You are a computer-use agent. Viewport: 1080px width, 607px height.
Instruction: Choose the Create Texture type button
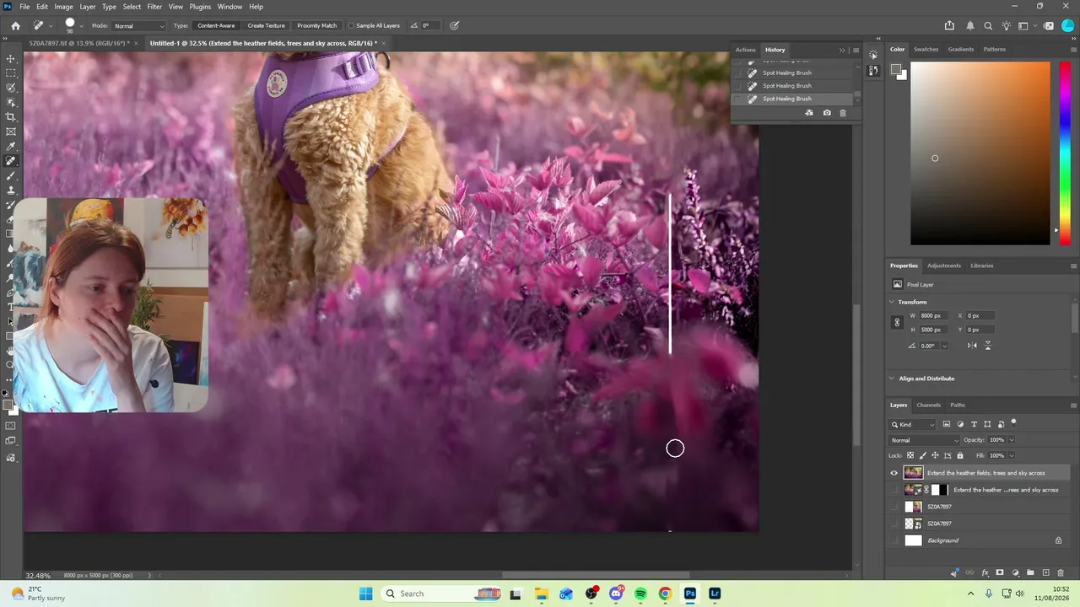(266, 25)
